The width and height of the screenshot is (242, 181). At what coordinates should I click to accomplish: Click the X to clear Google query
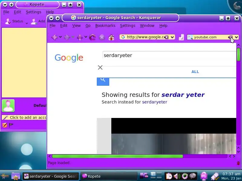pyautogui.click(x=100, y=67)
